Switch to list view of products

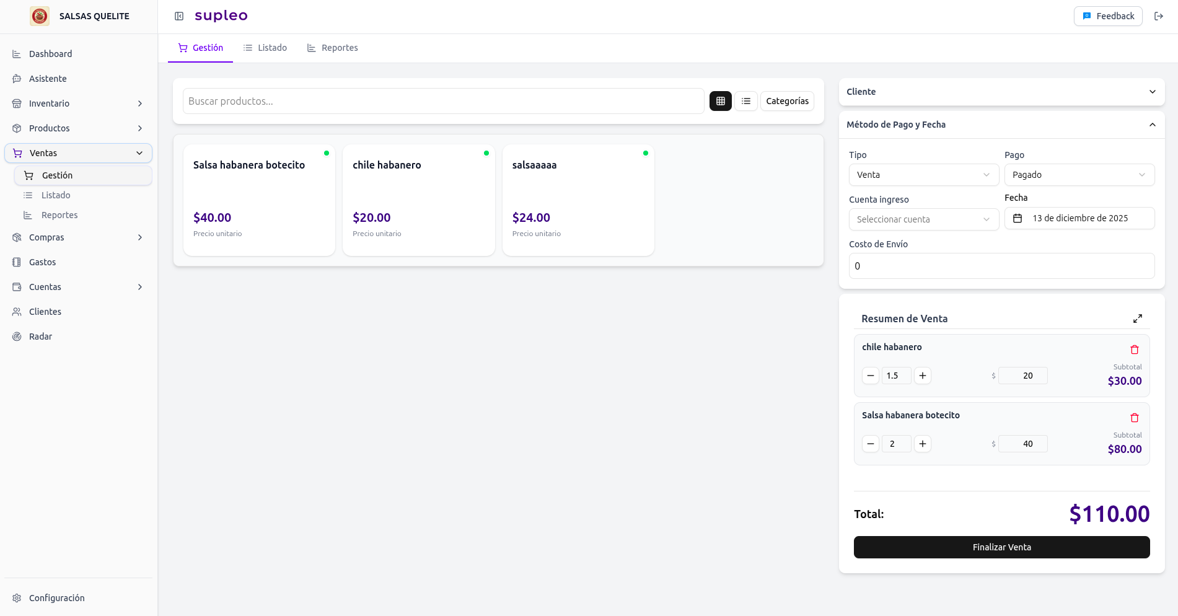(x=745, y=101)
